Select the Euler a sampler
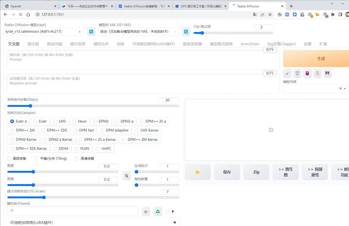The image size is (349, 226). click(18, 121)
